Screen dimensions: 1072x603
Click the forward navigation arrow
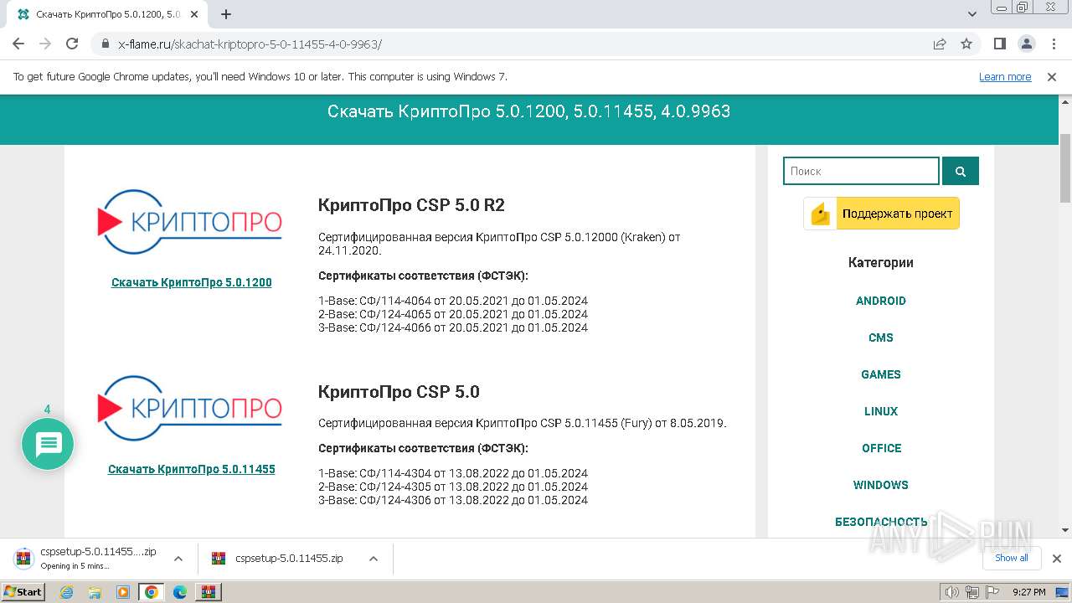pyautogui.click(x=45, y=44)
